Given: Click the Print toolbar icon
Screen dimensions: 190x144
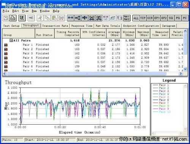Looking at the screenshot, I should pos(13,18).
